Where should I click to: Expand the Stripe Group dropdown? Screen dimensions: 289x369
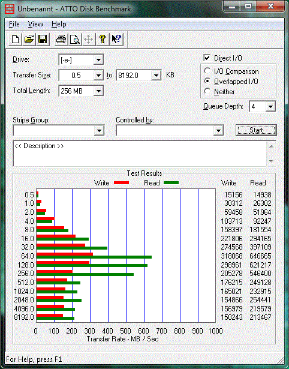click(99, 130)
